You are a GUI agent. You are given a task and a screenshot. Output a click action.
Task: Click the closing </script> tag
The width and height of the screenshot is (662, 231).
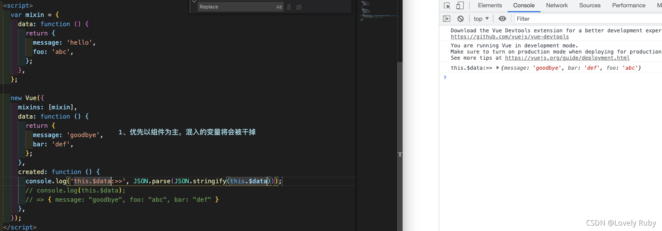20,227
